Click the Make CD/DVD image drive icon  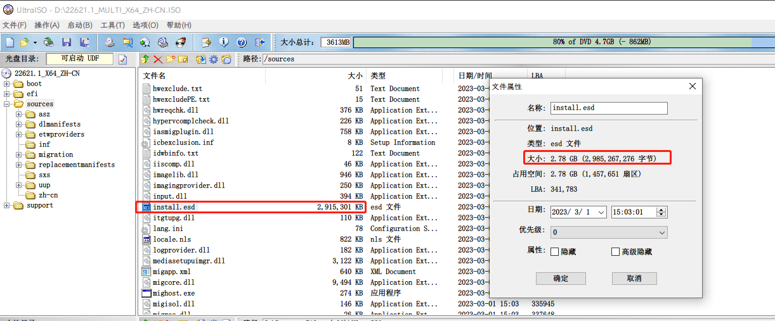110,42
